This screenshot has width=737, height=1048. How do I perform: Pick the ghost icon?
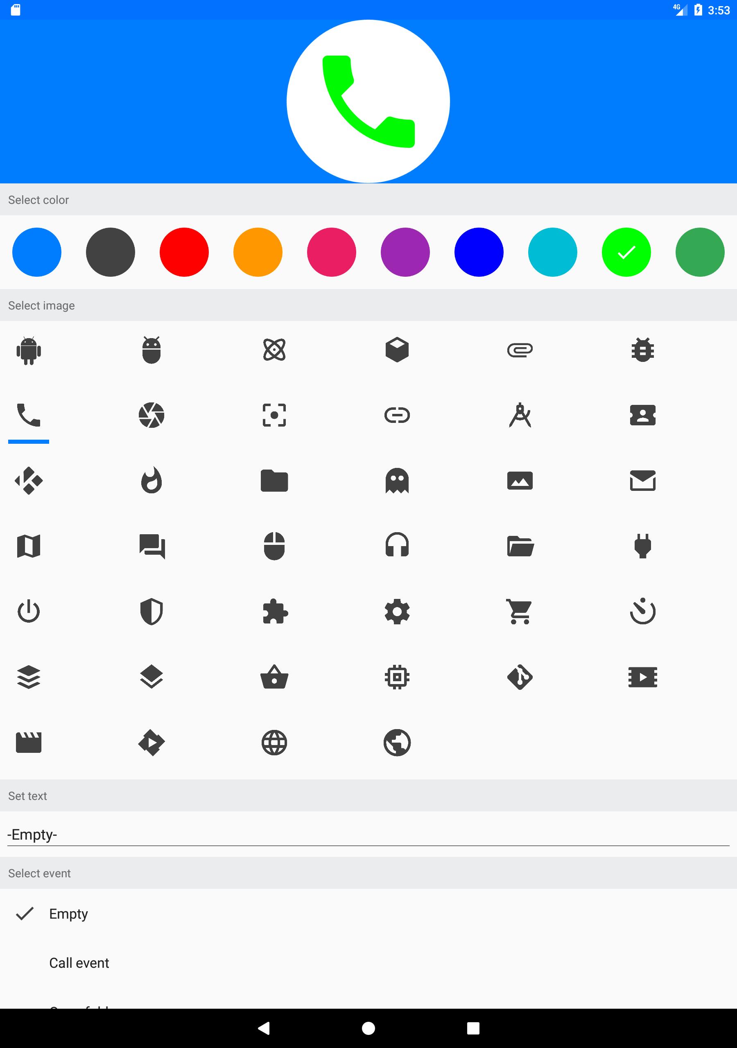point(397,481)
